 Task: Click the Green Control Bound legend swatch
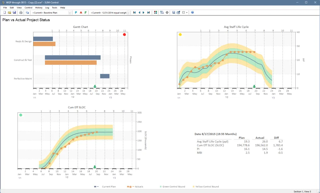[161, 186]
